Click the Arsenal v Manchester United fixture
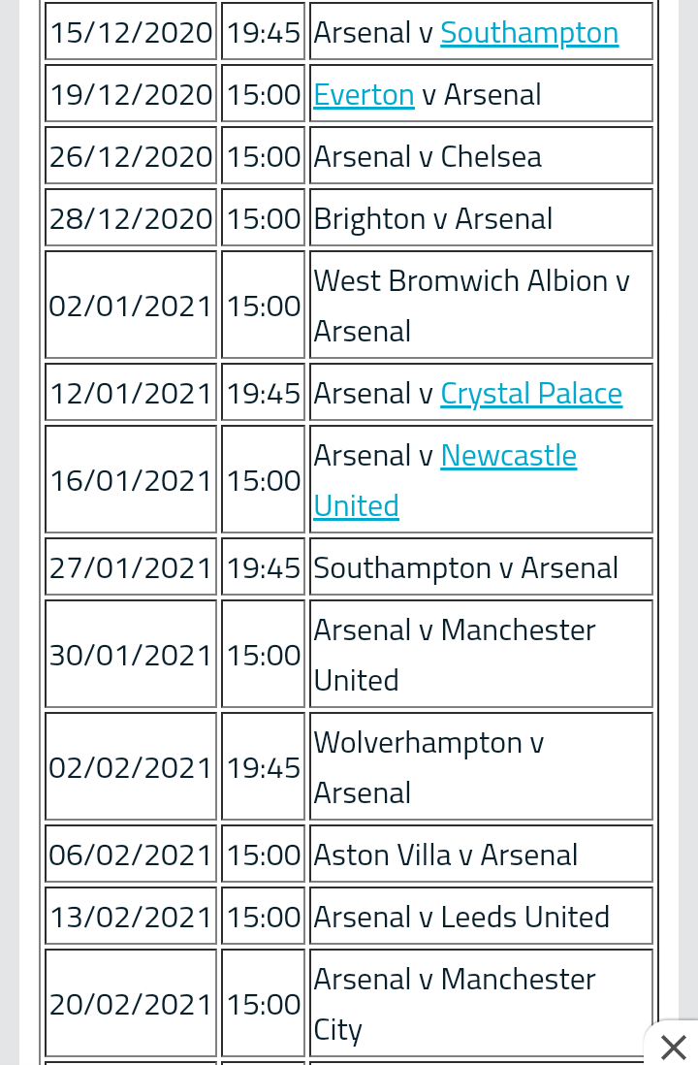 (454, 654)
